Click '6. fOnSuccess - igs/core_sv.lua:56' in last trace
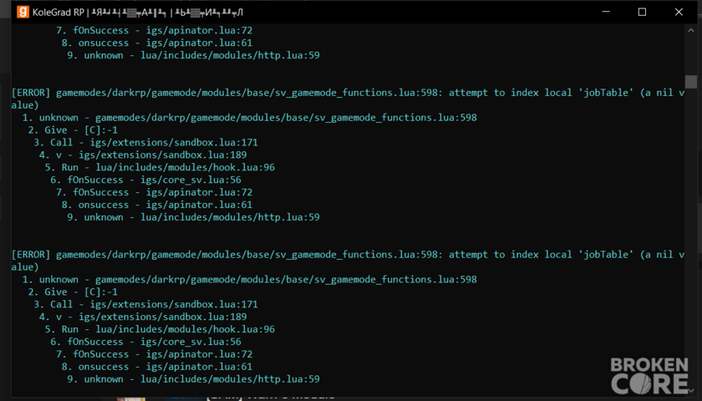Viewport: 702px width, 401px height. click(x=145, y=342)
